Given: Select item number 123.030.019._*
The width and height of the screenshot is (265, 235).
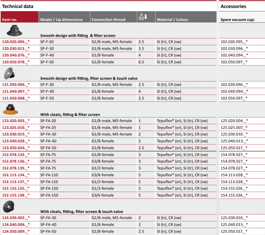Looking at the screenshot, I should (x=16, y=134).
